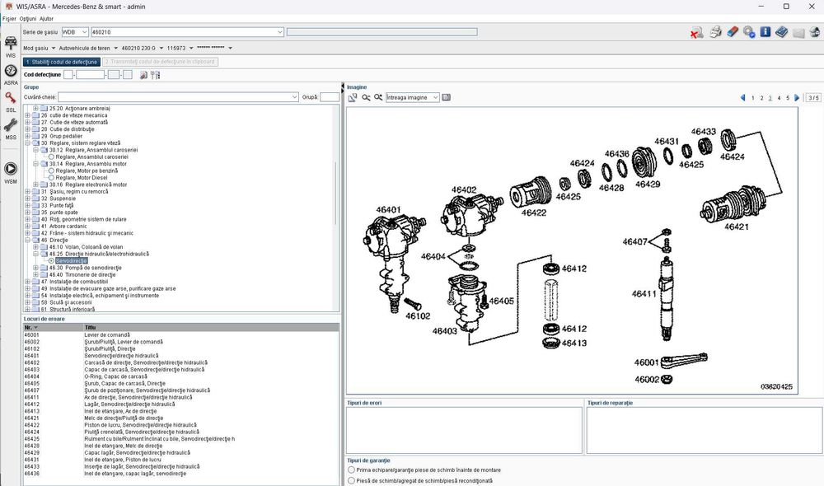This screenshot has width=824, height=486.
Task: Select radio Piesă de schimb/agregat de schimb
Action: 351,480
